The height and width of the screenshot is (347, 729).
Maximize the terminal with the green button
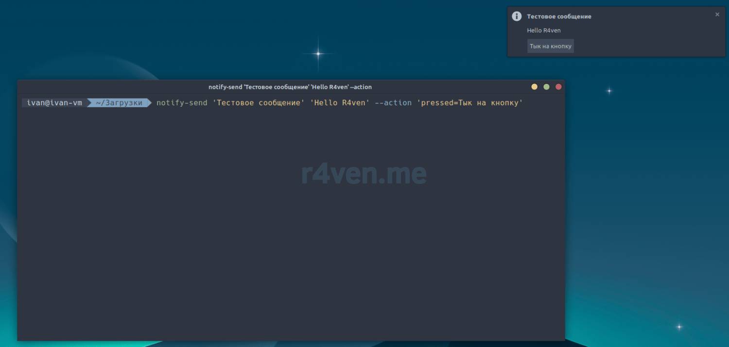(546, 87)
